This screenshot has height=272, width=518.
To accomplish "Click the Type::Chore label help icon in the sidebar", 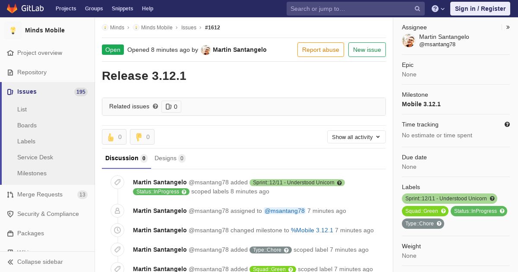I will (x=439, y=224).
